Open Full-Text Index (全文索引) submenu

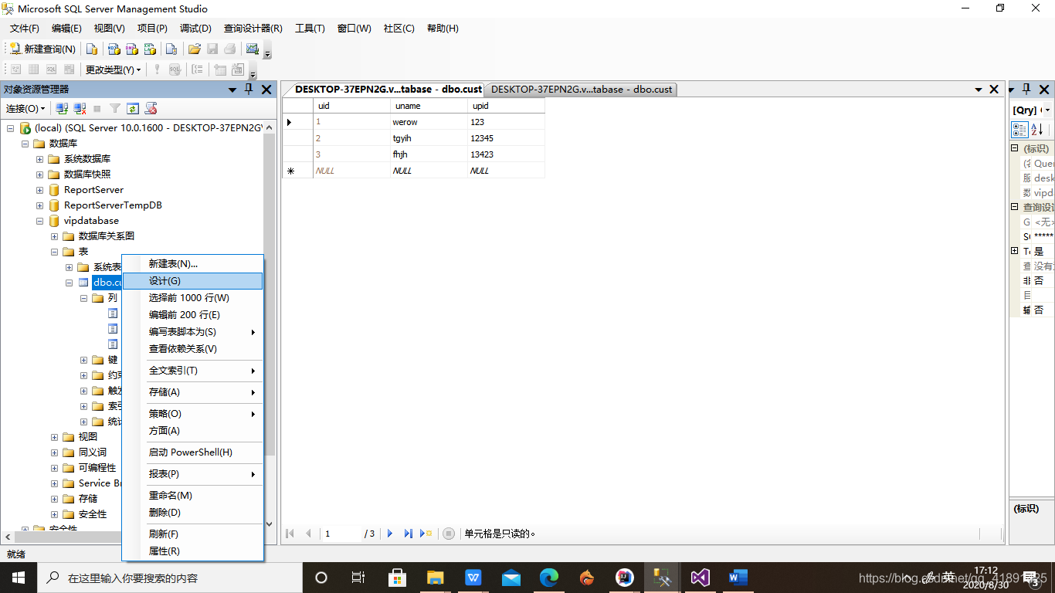tap(192, 371)
